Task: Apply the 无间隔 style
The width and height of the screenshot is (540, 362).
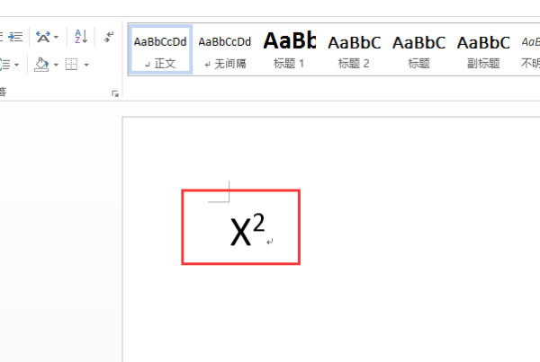Action: point(225,49)
